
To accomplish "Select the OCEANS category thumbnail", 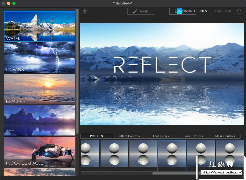I will coord(40,58).
